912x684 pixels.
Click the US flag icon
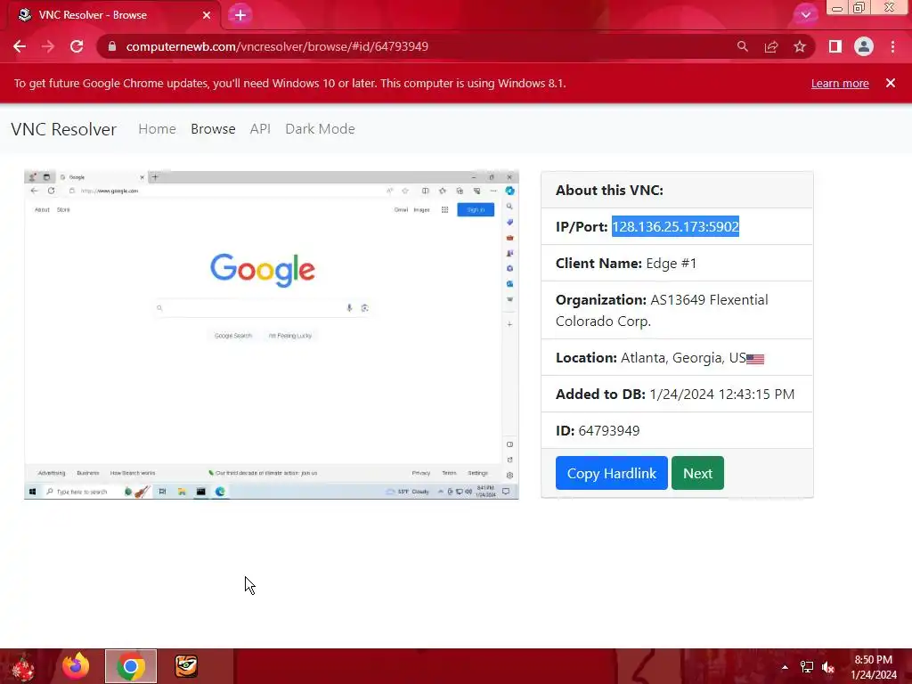click(755, 360)
